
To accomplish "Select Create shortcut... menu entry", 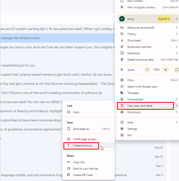I will pyautogui.click(x=83, y=146).
